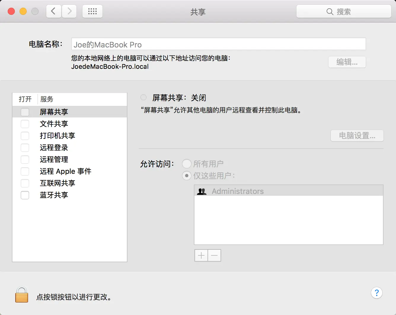Screen dimensions: 396x315
Task: Select 打印机共享 service row
Action: [70, 136]
